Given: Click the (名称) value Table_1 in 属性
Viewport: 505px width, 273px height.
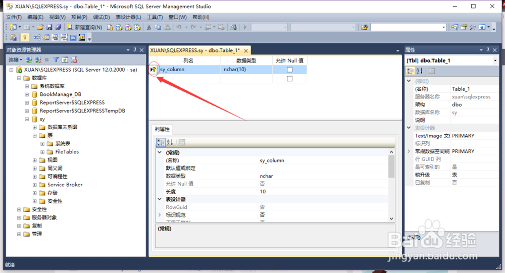Looking at the screenshot, I should click(474, 89).
